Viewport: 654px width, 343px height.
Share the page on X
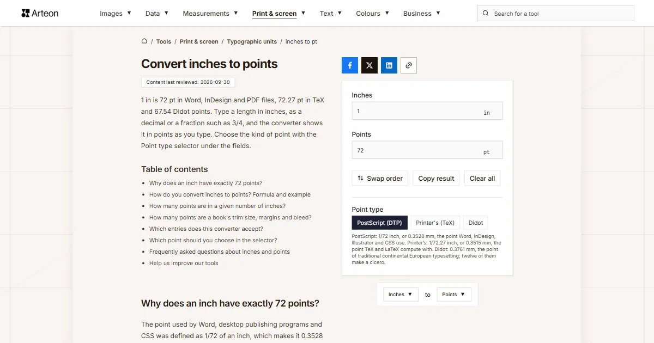(x=370, y=65)
